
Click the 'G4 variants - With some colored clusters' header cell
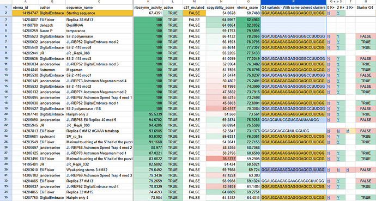point(293,8)
